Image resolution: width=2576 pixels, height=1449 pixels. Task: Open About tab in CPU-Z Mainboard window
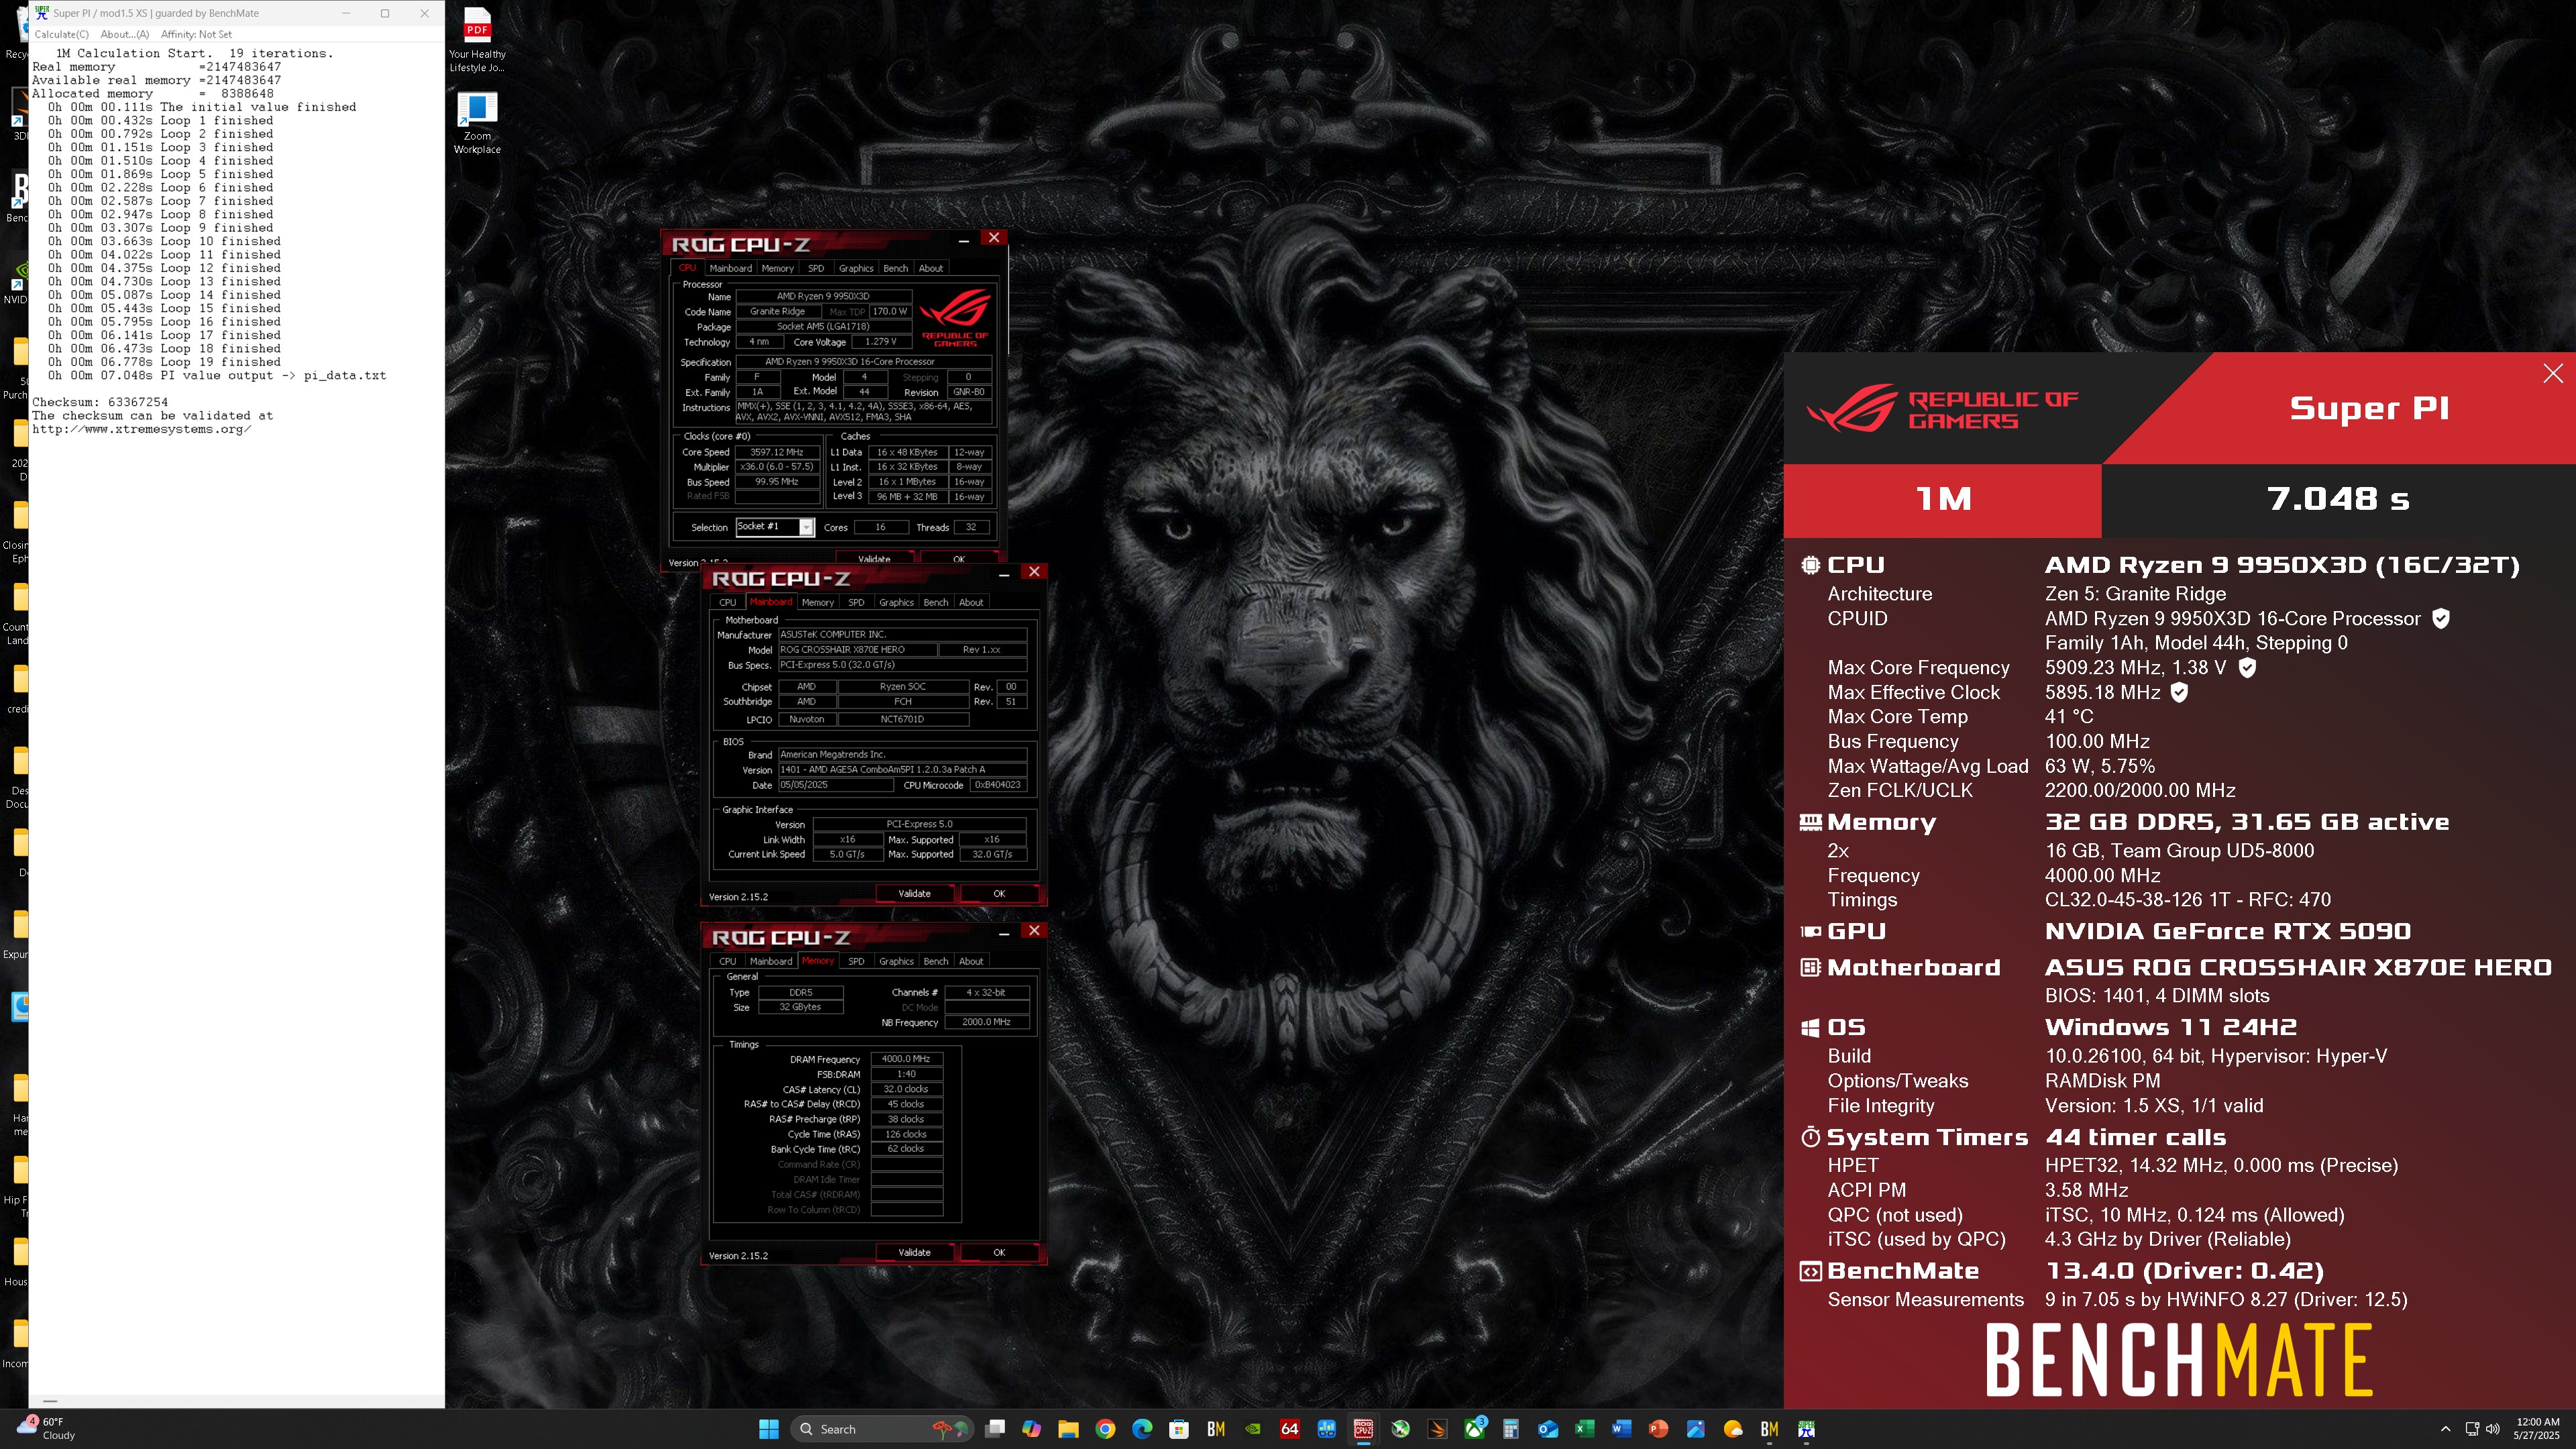click(971, 602)
